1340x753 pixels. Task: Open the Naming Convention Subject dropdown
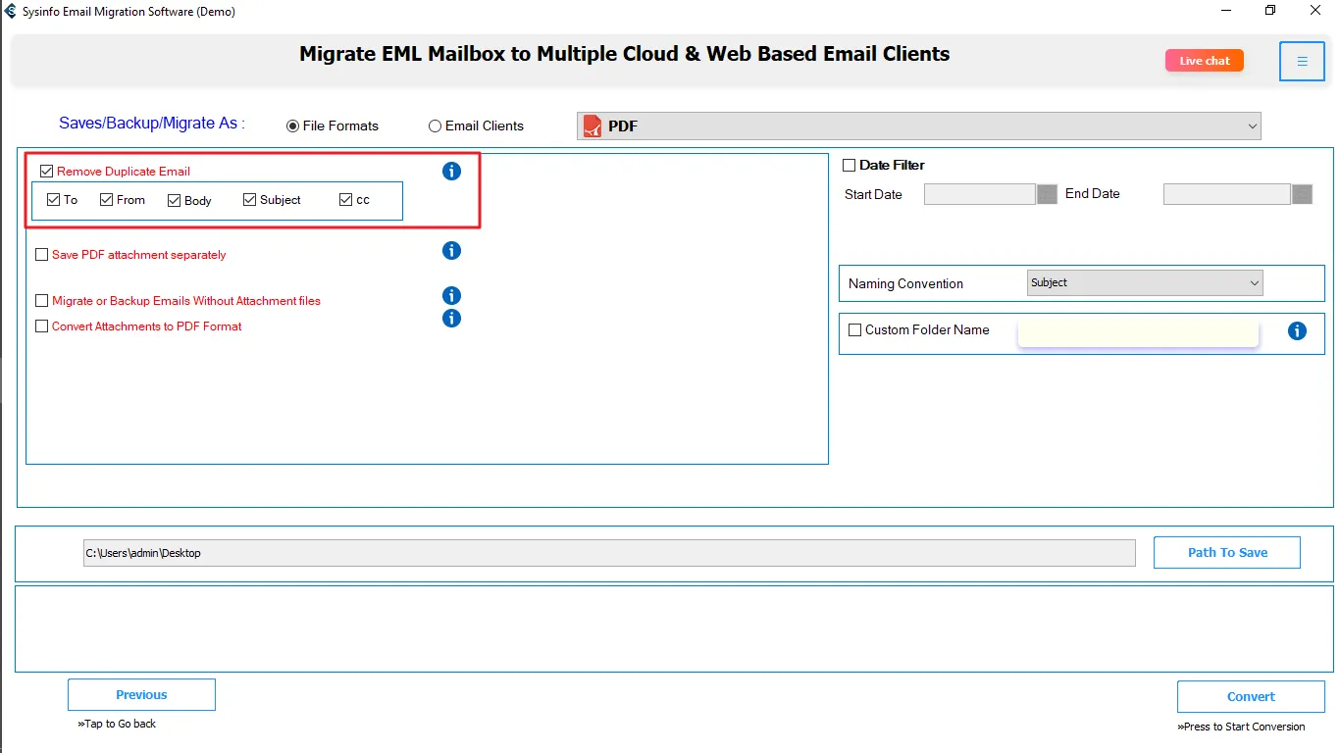(x=1145, y=283)
